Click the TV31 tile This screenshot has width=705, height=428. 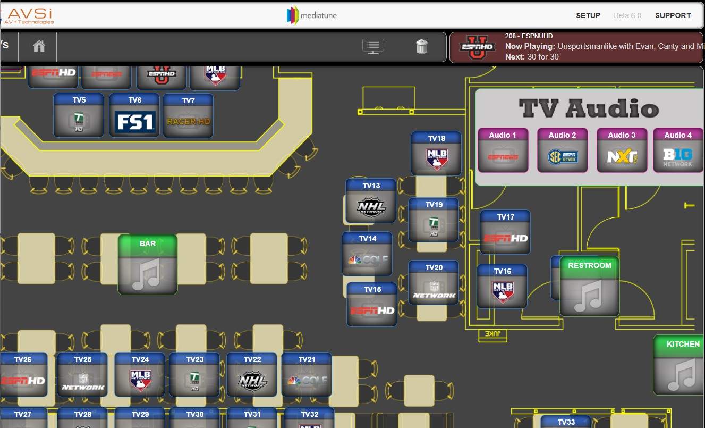[x=252, y=418]
